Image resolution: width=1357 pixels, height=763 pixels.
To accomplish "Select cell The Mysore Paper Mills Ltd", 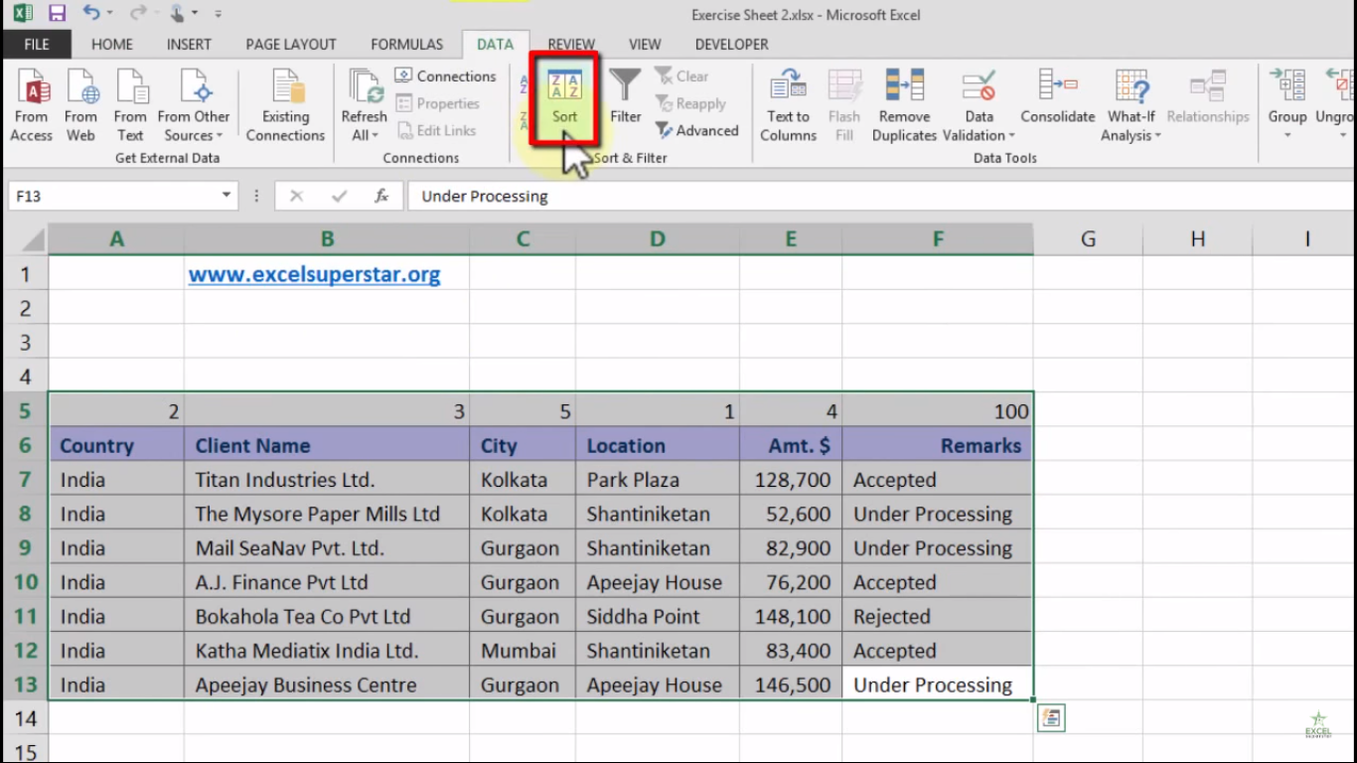I will 327,514.
